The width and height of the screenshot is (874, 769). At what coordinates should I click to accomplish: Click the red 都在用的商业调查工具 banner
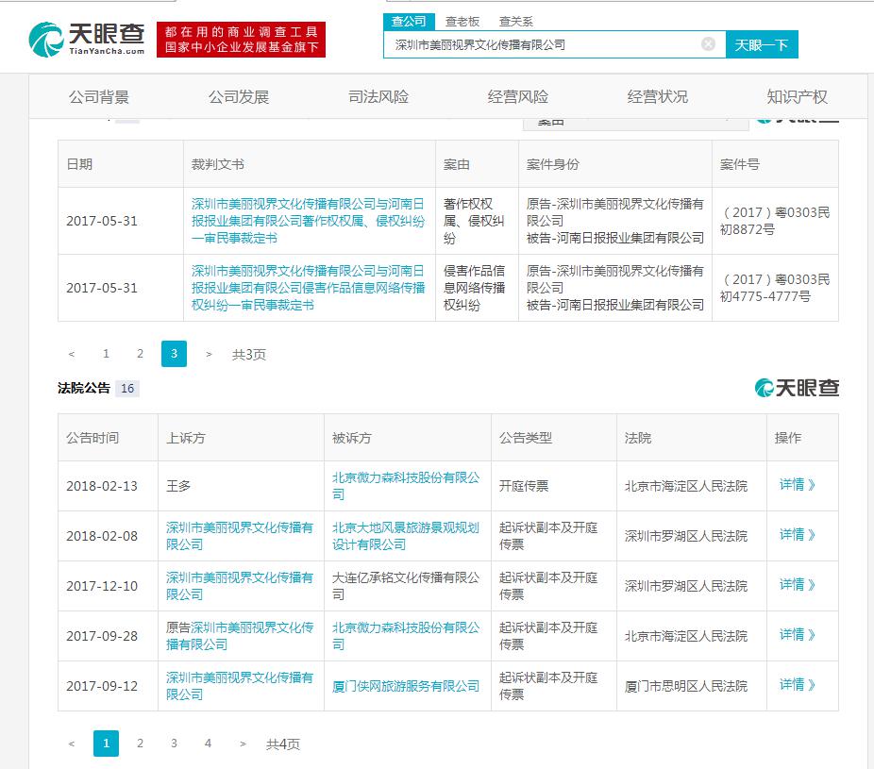(x=242, y=40)
